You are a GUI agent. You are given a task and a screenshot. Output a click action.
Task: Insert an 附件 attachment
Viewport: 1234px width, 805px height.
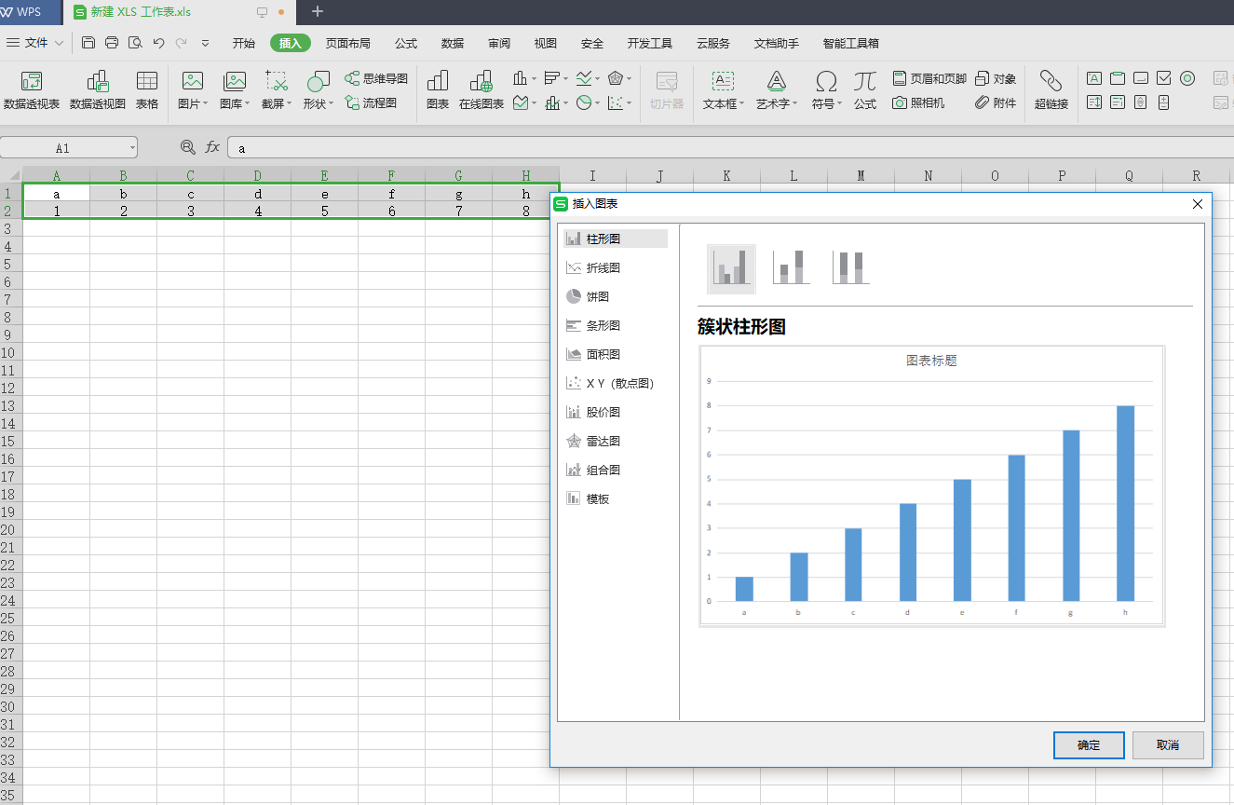[x=996, y=103]
